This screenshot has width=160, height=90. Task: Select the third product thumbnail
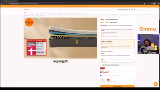pos(60,61)
